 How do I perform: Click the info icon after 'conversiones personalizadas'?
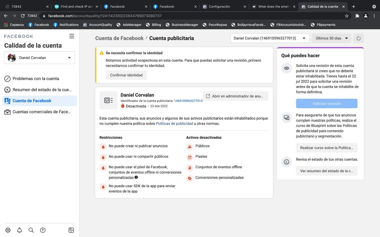(136, 177)
